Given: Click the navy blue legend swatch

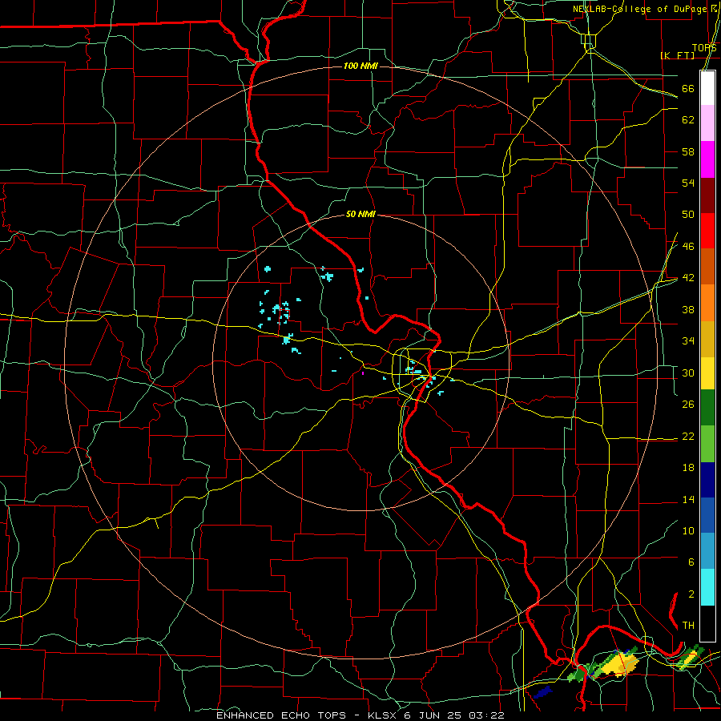Looking at the screenshot, I should coord(707,480).
